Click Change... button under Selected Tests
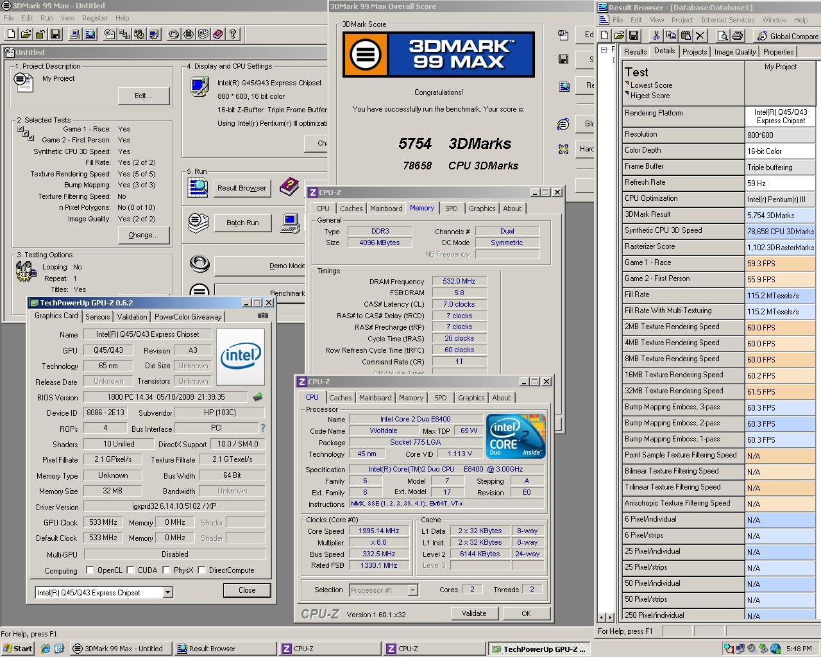821x657 pixels. click(144, 235)
